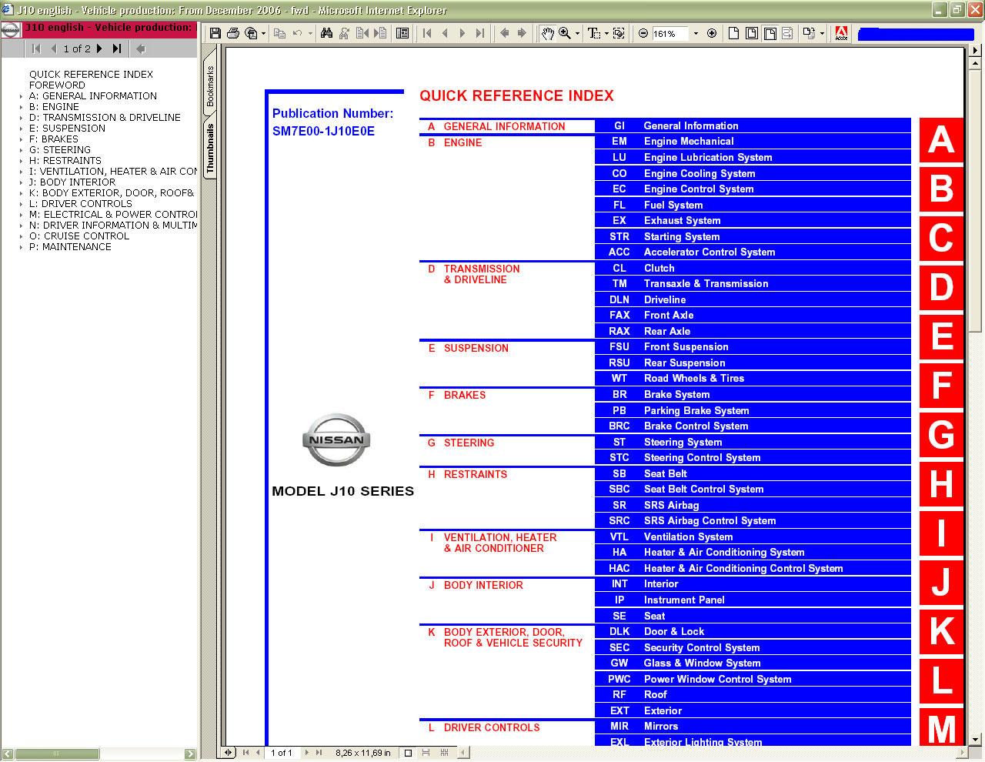Go to last page in Acrobat toolbar

click(x=479, y=33)
